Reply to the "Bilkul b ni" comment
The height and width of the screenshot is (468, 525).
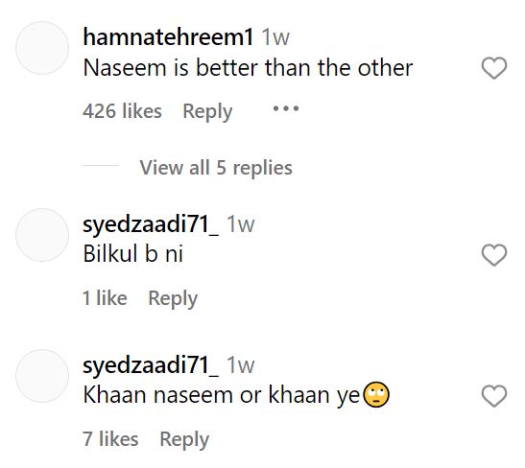pos(173,298)
